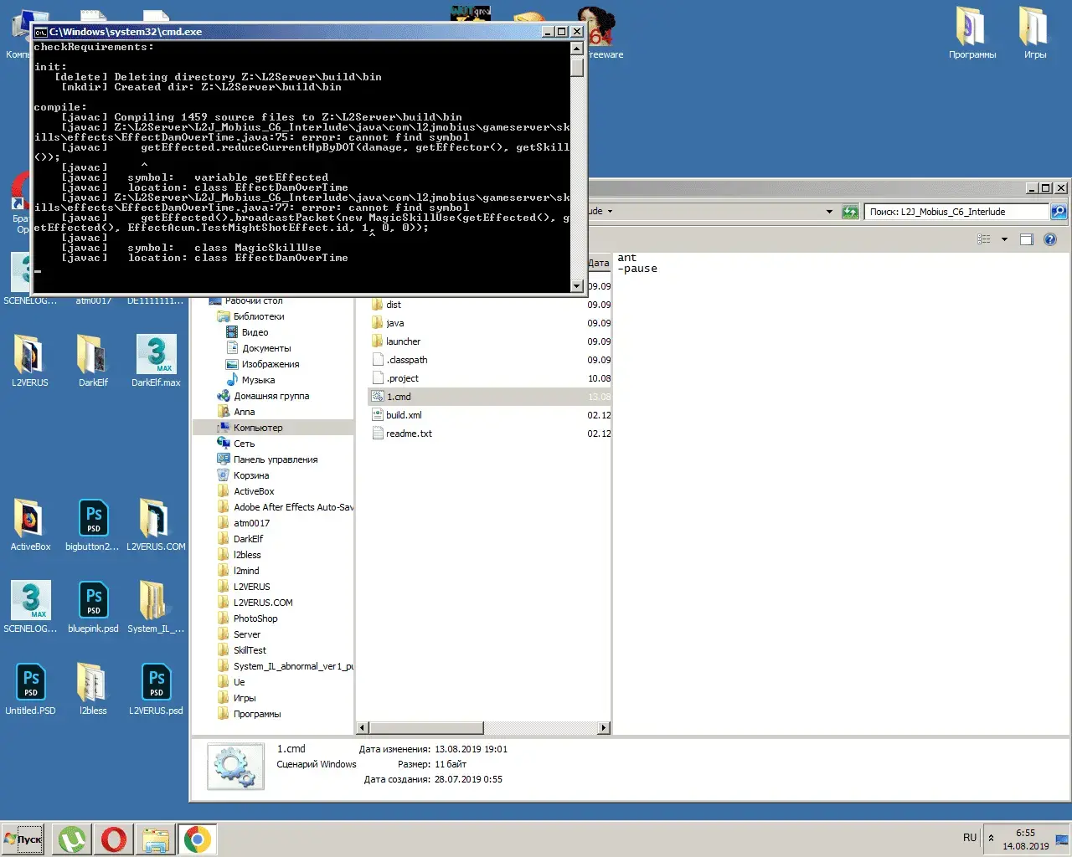Click the change view icon in Explorer
Image resolution: width=1072 pixels, height=857 pixels.
point(984,239)
